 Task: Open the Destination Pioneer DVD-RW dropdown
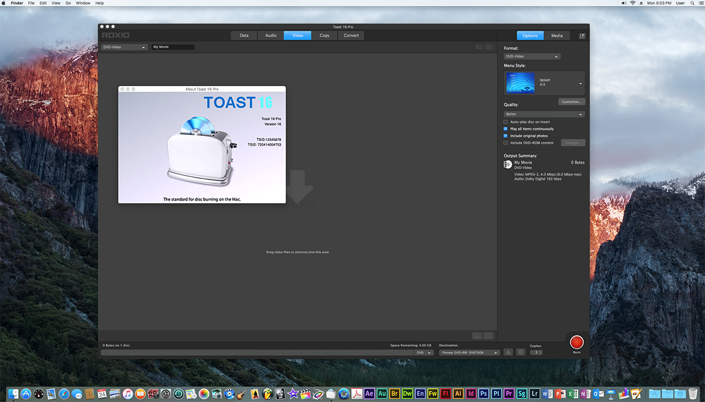tap(469, 353)
